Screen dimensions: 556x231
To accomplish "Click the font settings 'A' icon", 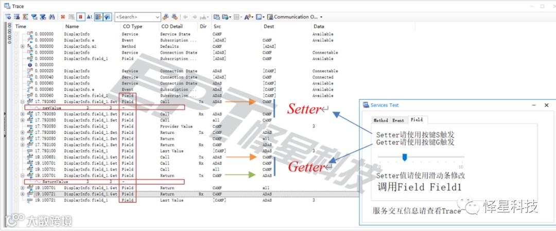I will (x=247, y=16).
